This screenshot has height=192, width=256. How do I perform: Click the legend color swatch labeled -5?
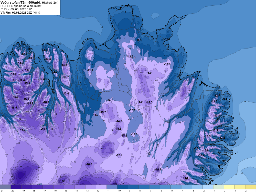pos(176,187)
